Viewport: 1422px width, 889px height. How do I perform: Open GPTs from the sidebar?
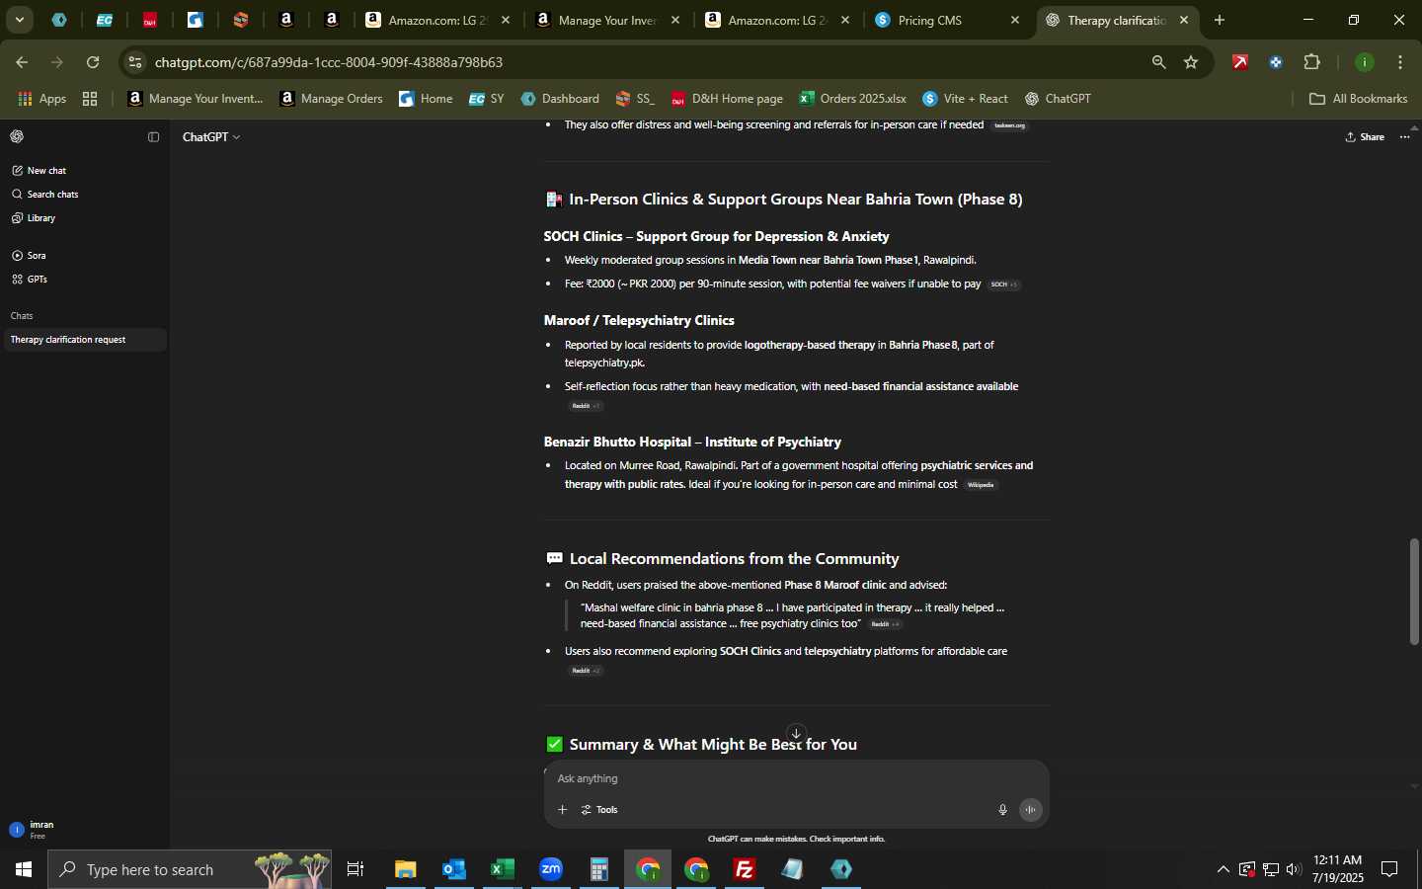(x=84, y=280)
